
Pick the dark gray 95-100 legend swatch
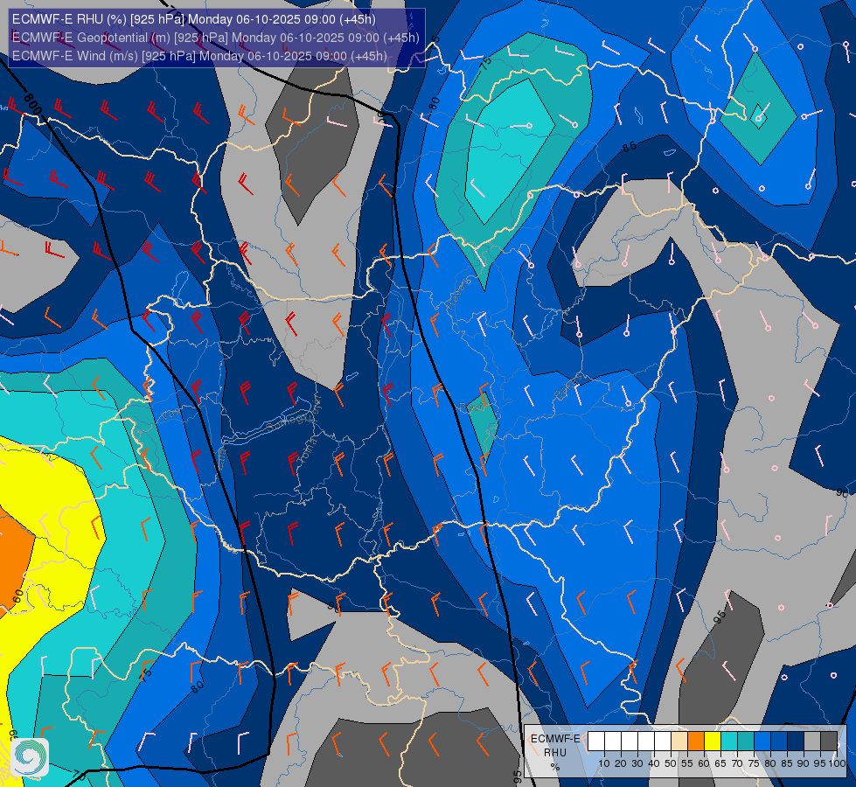[829, 741]
